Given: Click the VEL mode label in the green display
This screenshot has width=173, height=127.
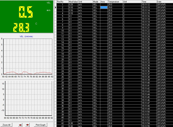Looking at the screenshot, I should 49,3.
